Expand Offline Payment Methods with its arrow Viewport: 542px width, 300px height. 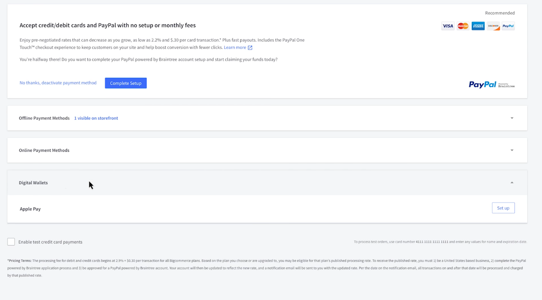point(512,118)
